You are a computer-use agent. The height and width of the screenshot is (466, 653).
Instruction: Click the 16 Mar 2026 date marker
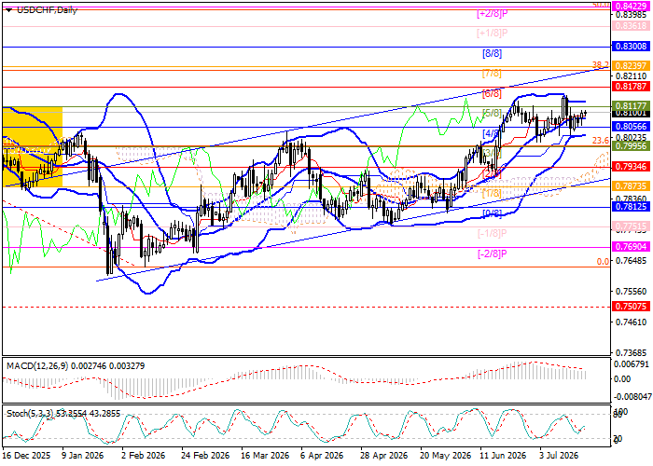(265, 456)
